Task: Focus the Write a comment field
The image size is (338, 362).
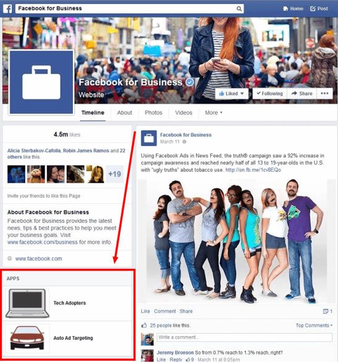Action: click(244, 337)
